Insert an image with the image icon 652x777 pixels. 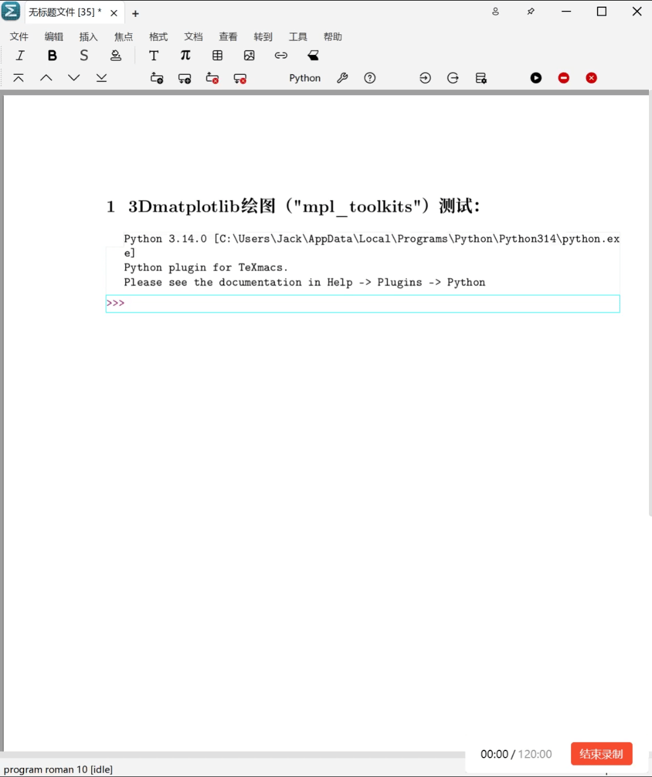click(x=249, y=55)
